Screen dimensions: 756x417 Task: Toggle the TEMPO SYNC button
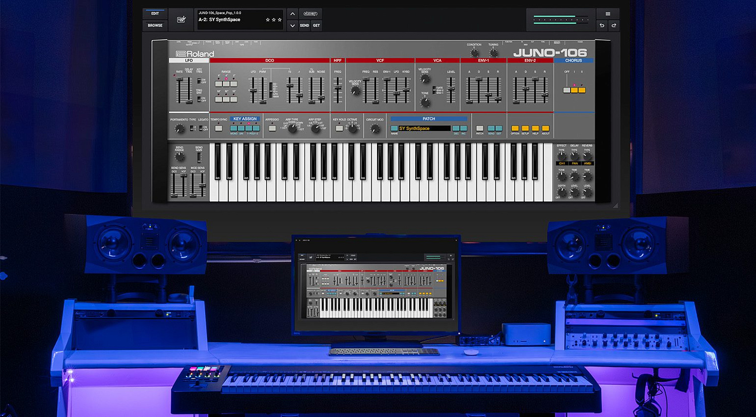(x=218, y=128)
